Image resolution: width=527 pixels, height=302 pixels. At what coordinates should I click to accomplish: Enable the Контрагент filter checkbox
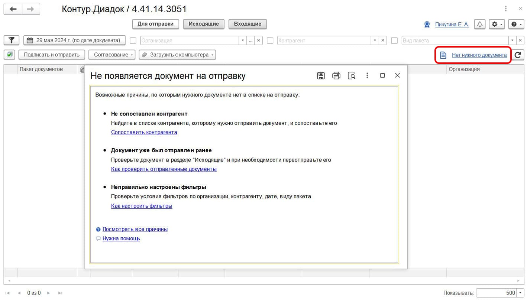[270, 40]
